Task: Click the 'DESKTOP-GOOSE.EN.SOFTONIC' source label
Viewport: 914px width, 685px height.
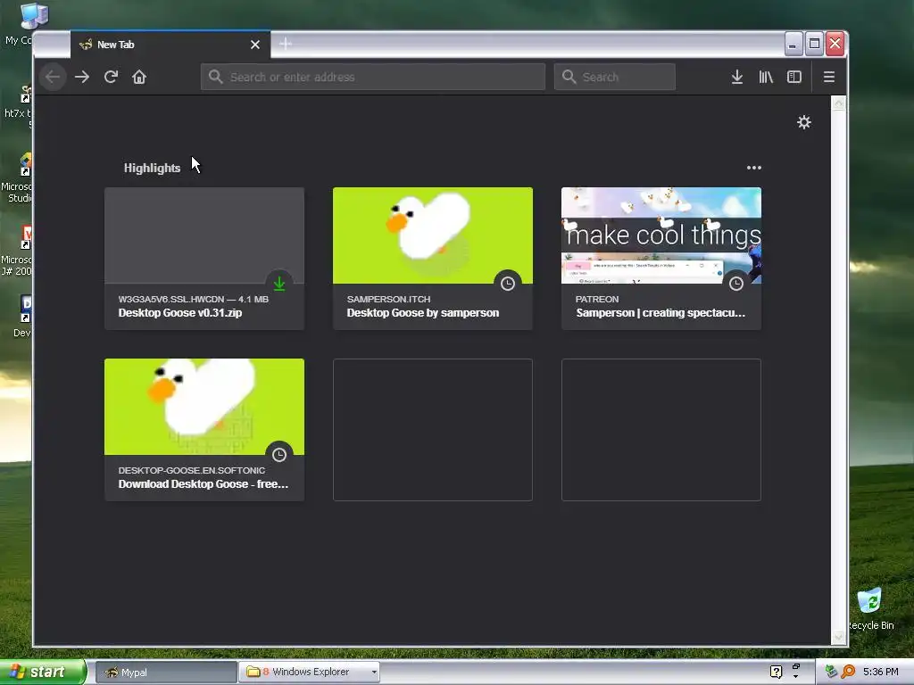Action: point(192,470)
